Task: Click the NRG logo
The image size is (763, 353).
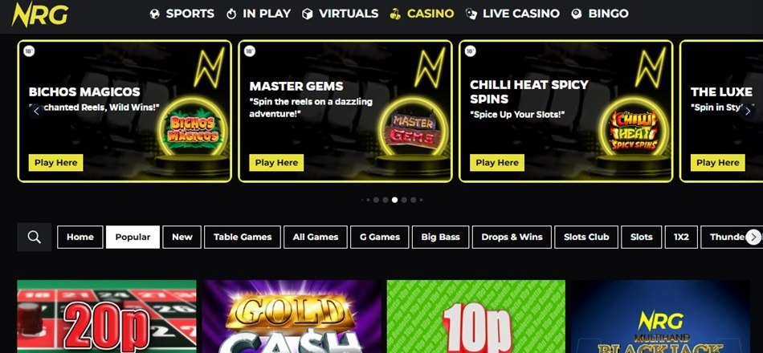Action: [x=40, y=14]
